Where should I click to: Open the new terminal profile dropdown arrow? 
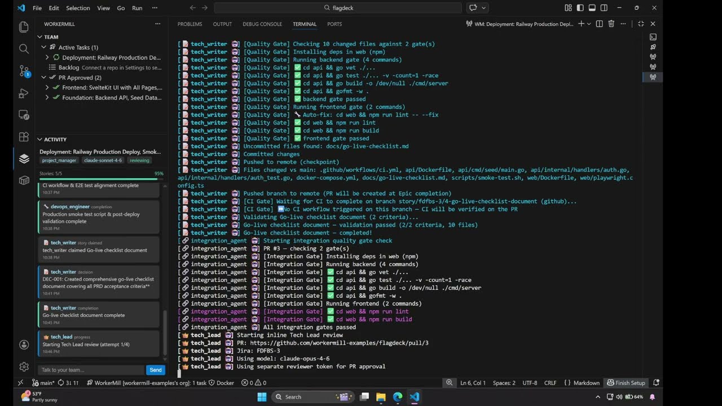pos(589,24)
